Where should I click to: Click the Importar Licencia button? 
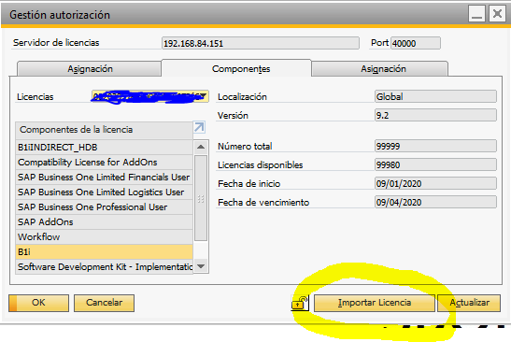click(x=375, y=303)
